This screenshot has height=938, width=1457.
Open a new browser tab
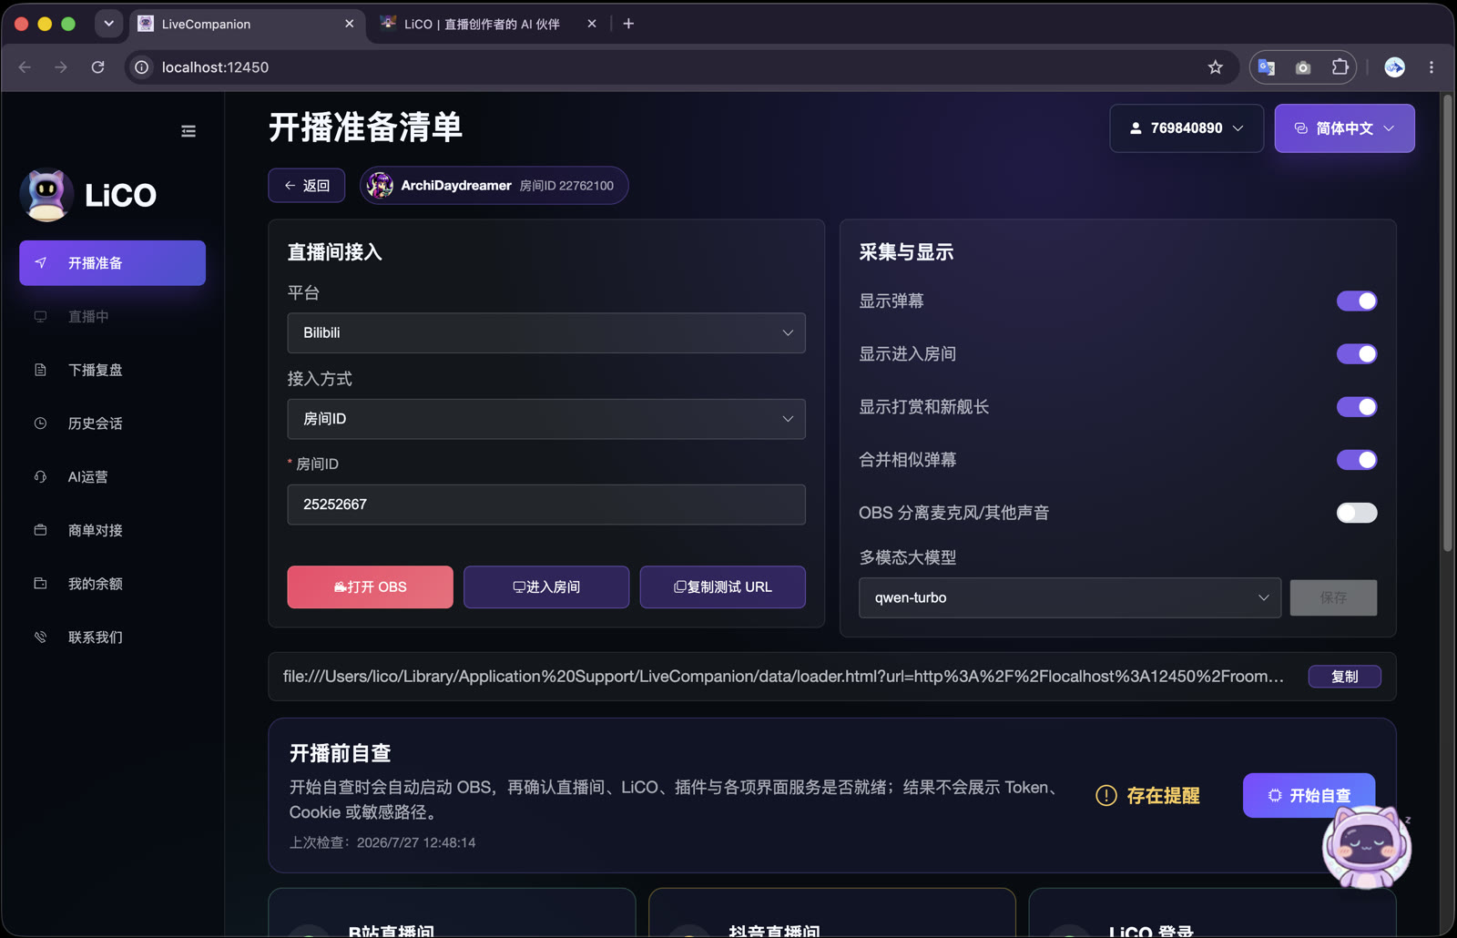coord(628,24)
